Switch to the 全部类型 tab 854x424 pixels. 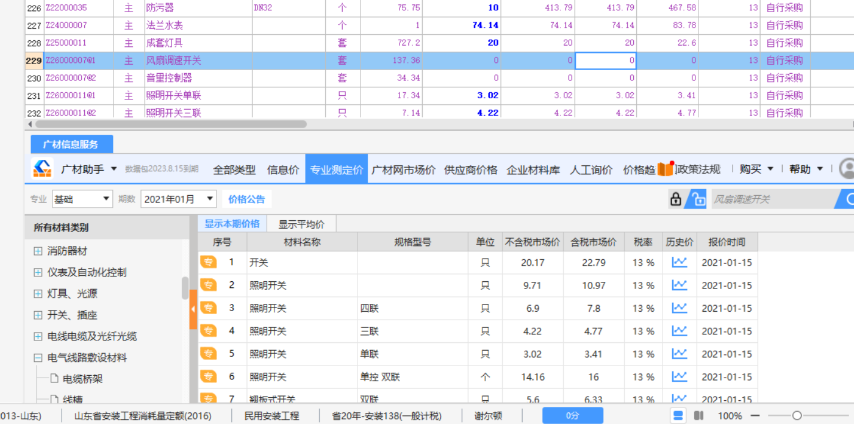234,170
